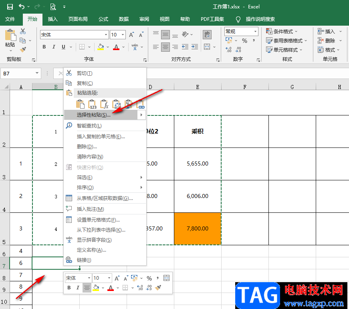Click the orange cell 7,800.00
Viewport: 349px width, 309px height.
(x=198, y=228)
